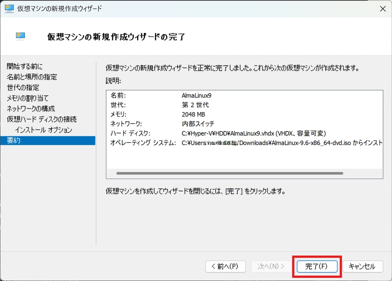Close the wizard window with X
Image resolution: width=392 pixels, height=281 pixels.
382,8
